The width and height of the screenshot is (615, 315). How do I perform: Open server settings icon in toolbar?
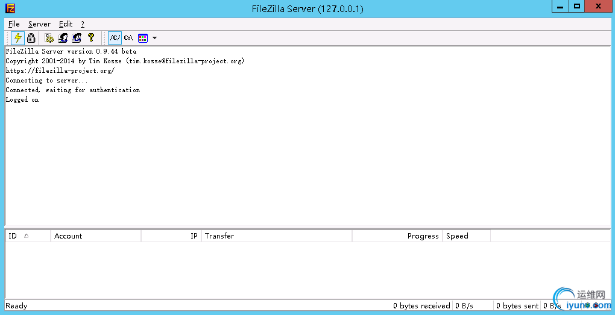pos(49,37)
